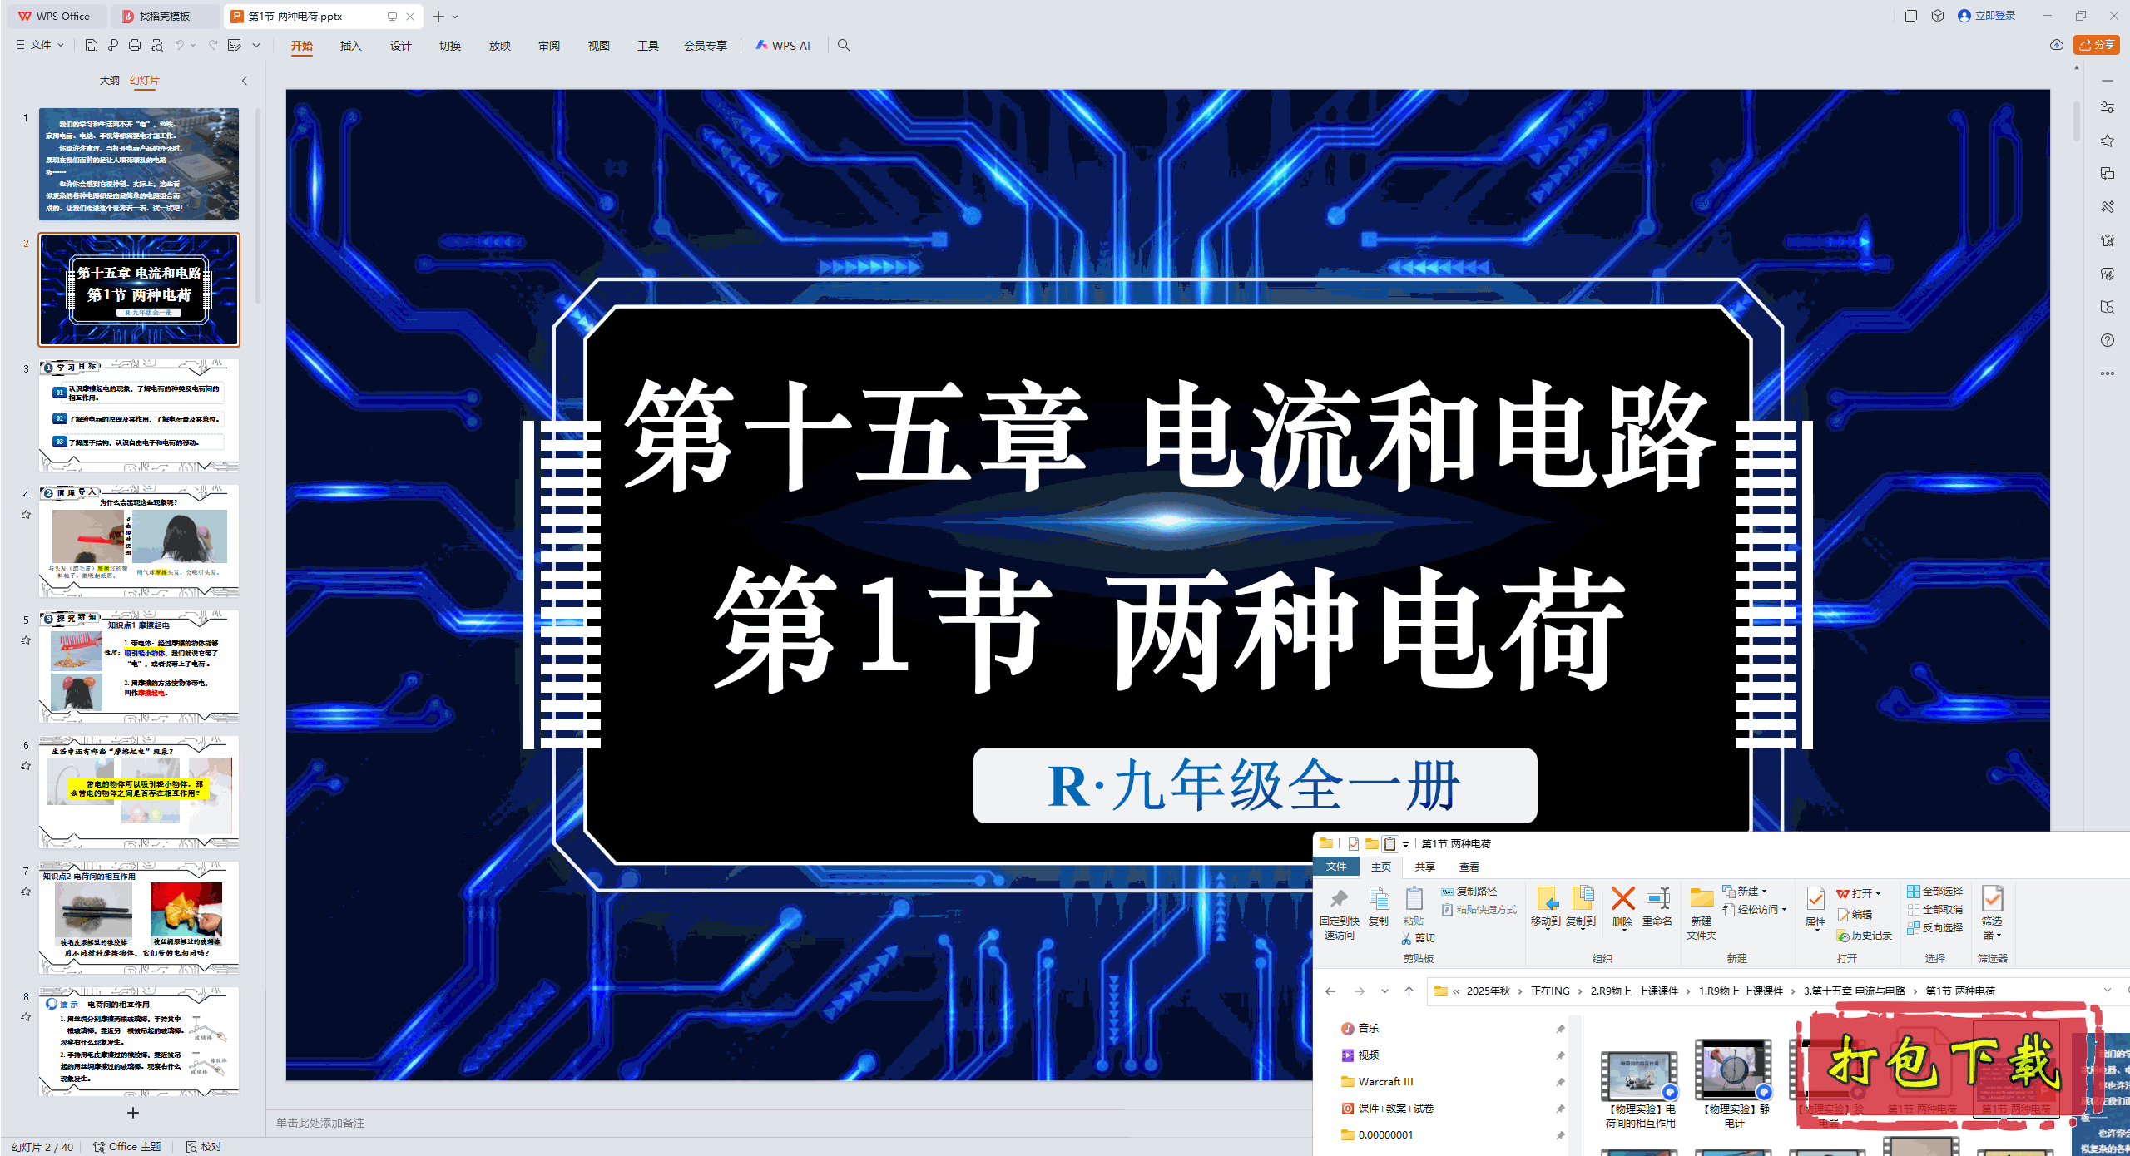Open the Explorer 打开 dropdown
Screen dimensions: 2130x1156
(1859, 893)
